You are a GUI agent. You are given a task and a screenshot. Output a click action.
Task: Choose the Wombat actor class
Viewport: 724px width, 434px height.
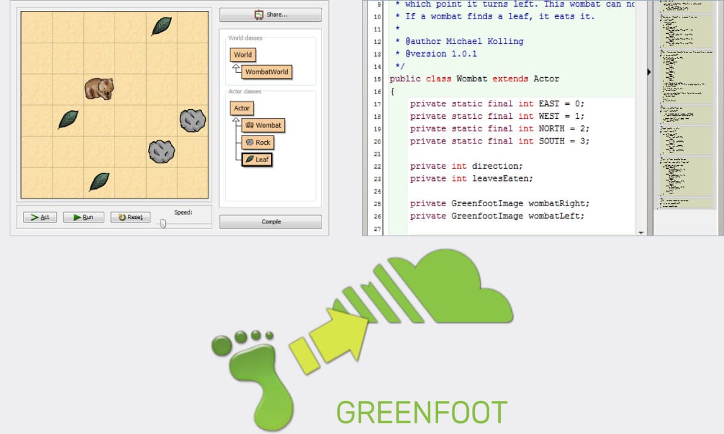[x=263, y=125]
